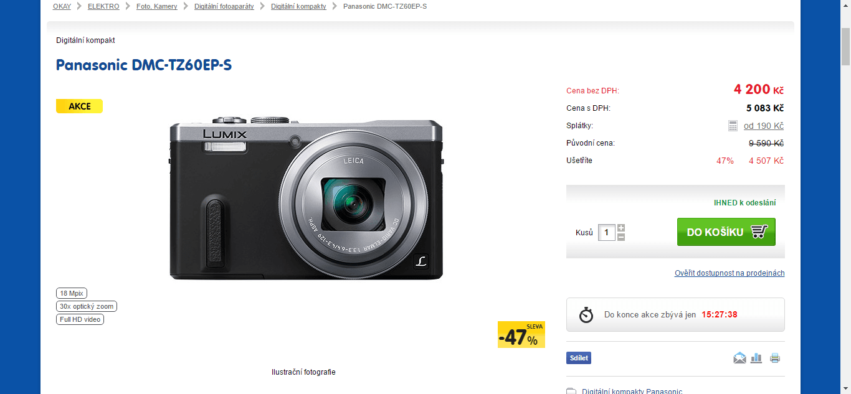This screenshot has width=851, height=394.
Task: Click the Ilustrační fotografie caption
Action: 303,372
